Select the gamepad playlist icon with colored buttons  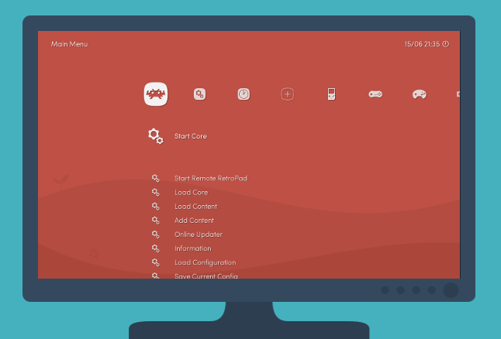pyautogui.click(x=420, y=94)
